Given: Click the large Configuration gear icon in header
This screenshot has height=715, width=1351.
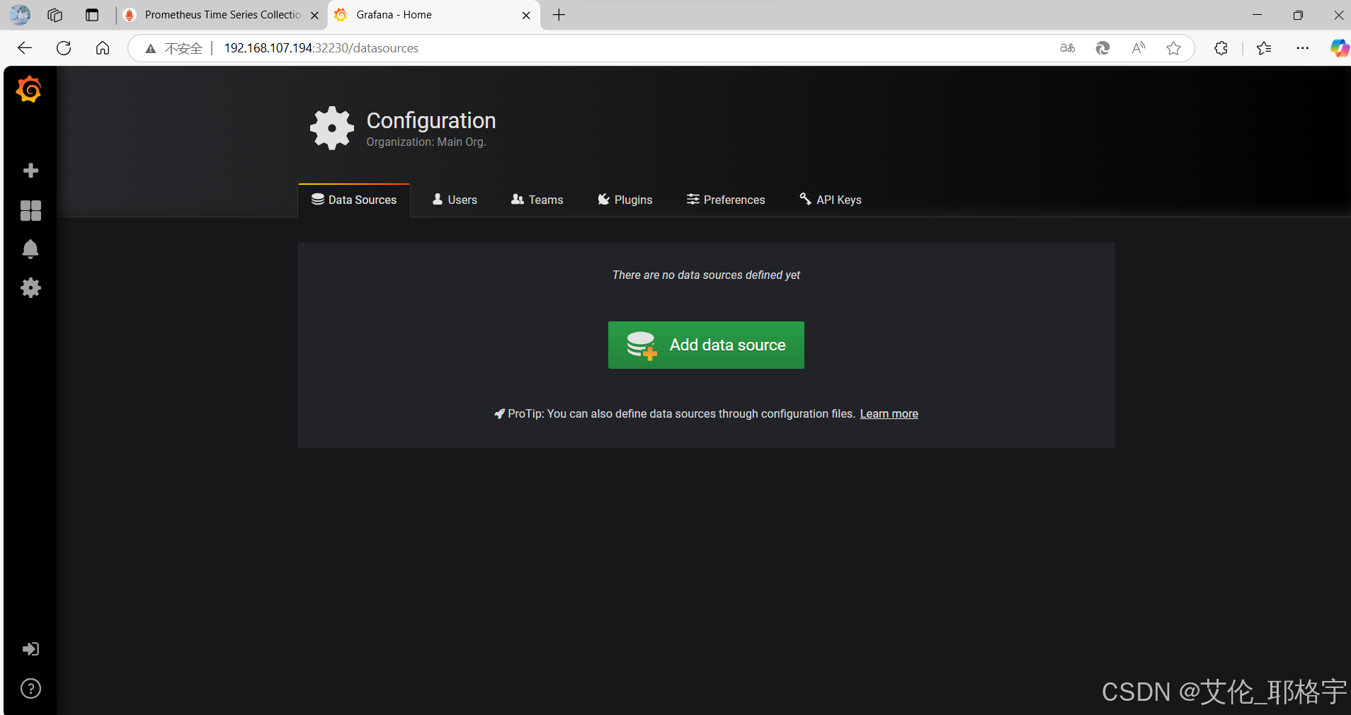Looking at the screenshot, I should coord(331,128).
